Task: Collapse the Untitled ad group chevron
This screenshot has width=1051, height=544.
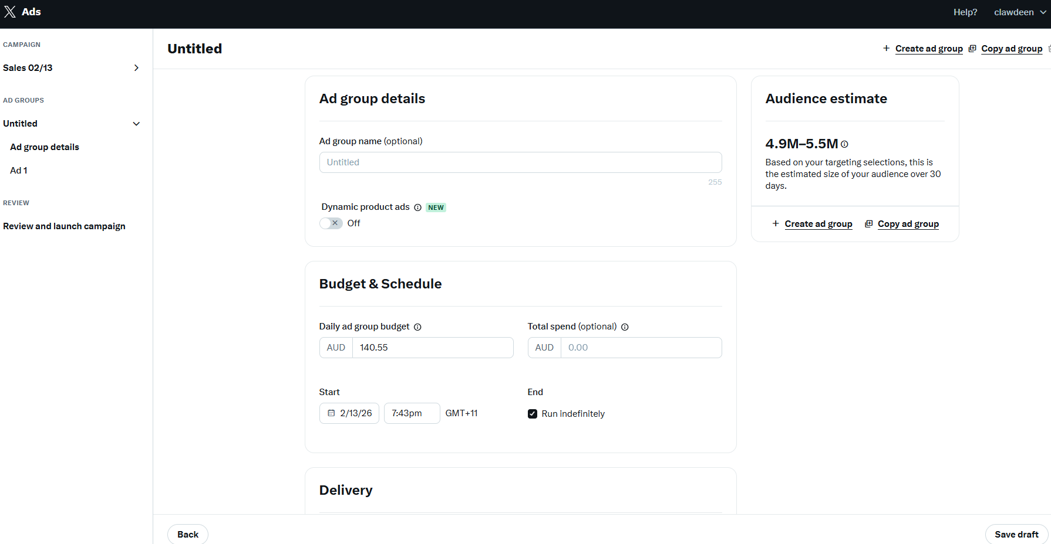Action: pos(136,124)
